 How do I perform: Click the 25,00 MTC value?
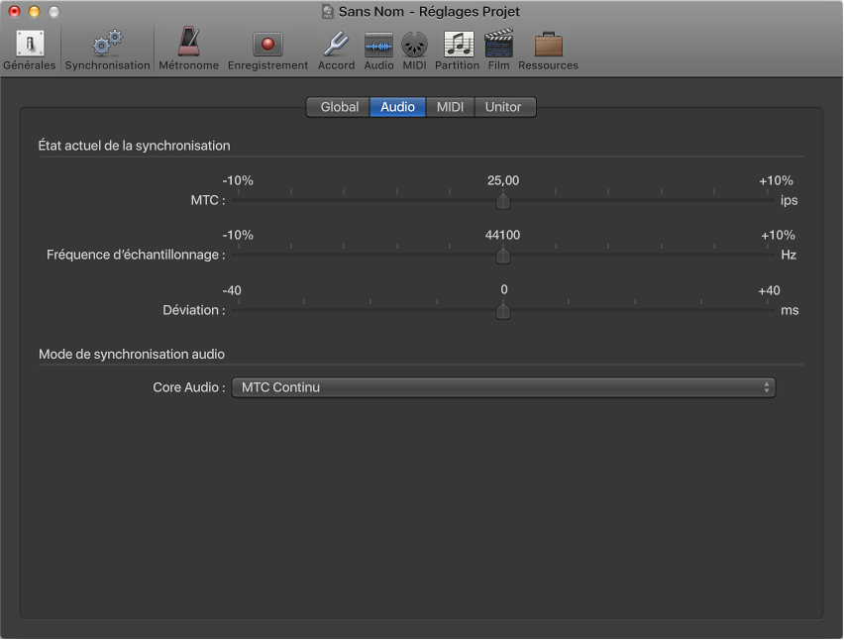[503, 181]
